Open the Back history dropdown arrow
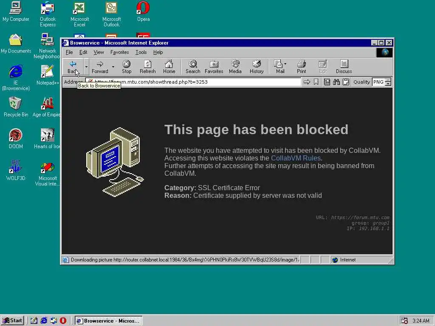This screenshot has height=326, width=435. pyautogui.click(x=86, y=67)
